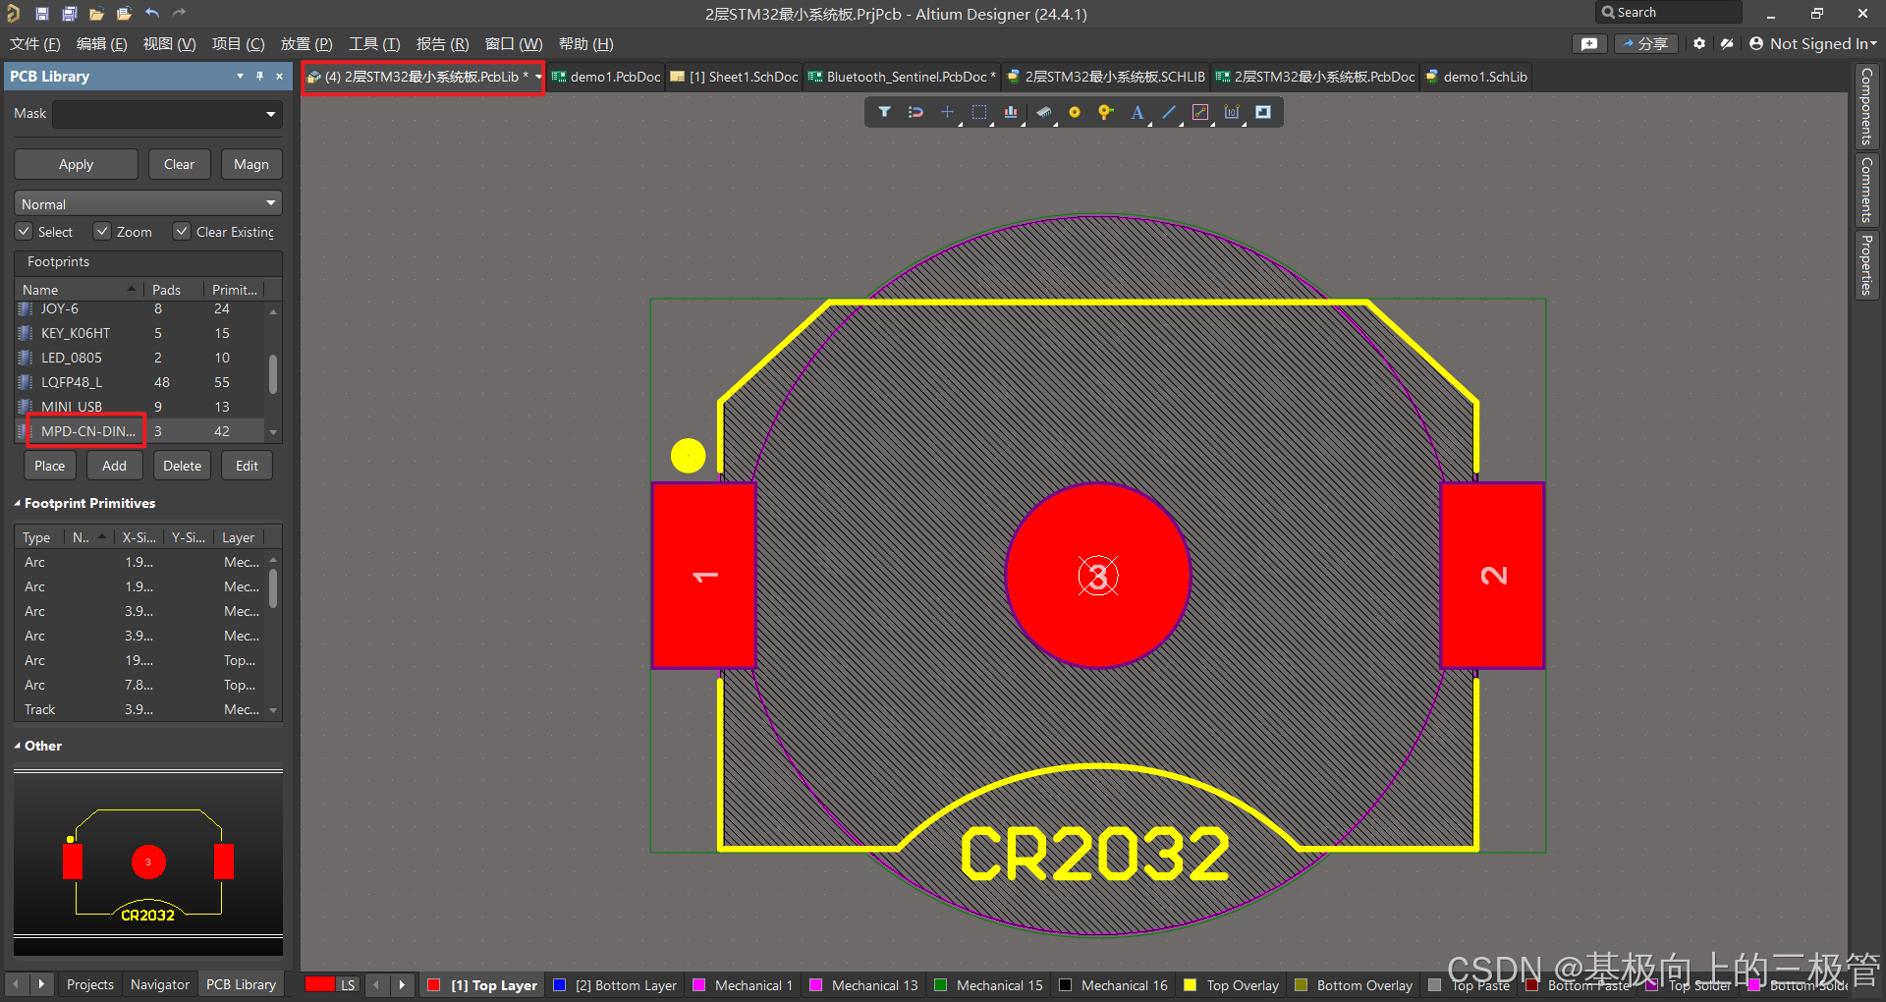The height and width of the screenshot is (1002, 1886).
Task: Pin the PCB Library panel
Action: (x=259, y=76)
